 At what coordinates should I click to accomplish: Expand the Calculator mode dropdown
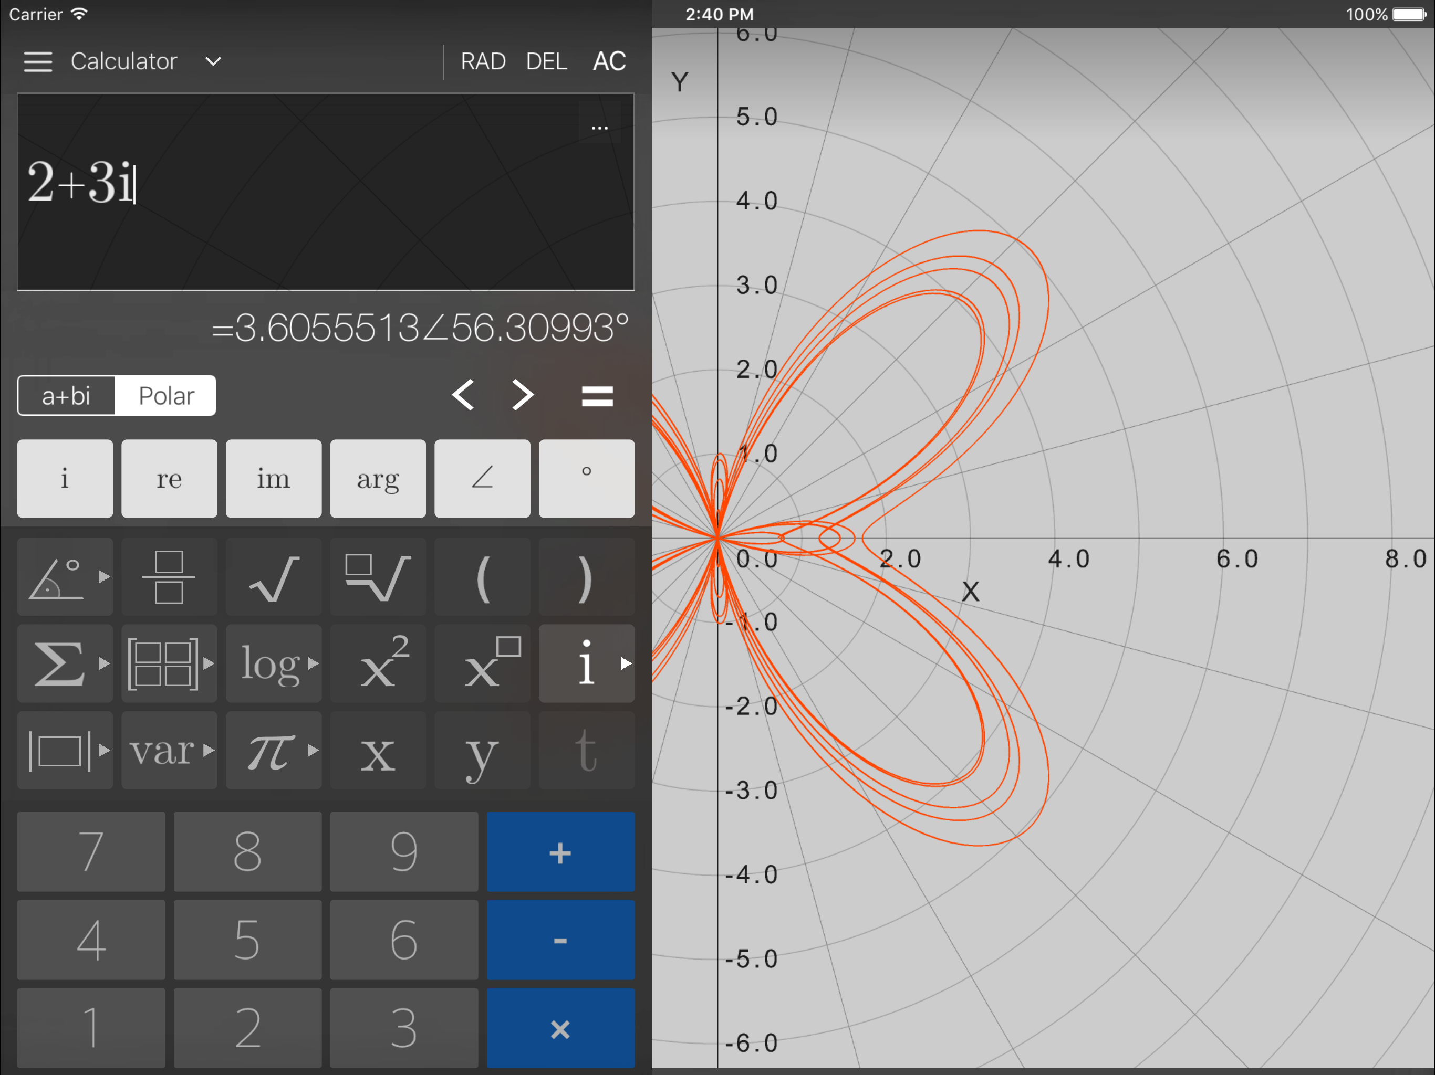point(213,61)
